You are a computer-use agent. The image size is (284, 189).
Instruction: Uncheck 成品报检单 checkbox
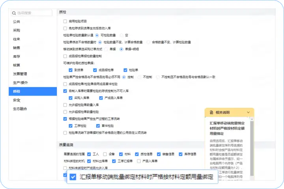coord(95,70)
